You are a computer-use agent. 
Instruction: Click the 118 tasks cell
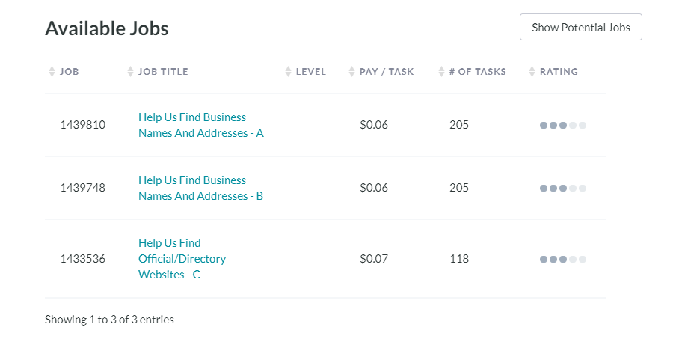459,259
